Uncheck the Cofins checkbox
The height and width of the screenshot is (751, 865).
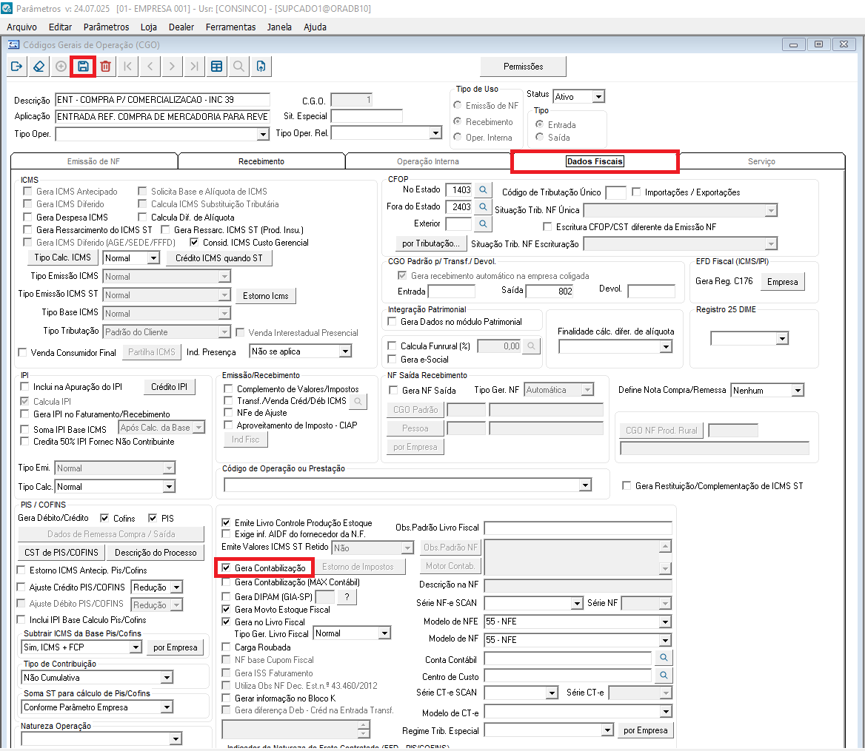point(104,518)
